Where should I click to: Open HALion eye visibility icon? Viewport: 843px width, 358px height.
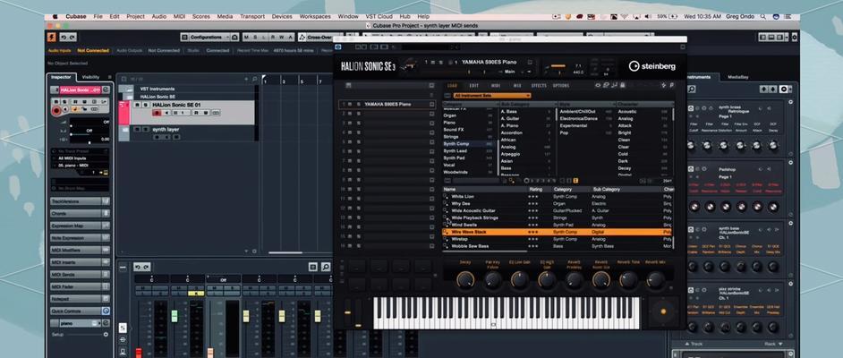point(598,85)
